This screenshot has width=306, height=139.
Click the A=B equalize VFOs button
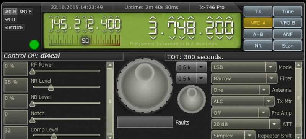pyautogui.click(x=258, y=34)
